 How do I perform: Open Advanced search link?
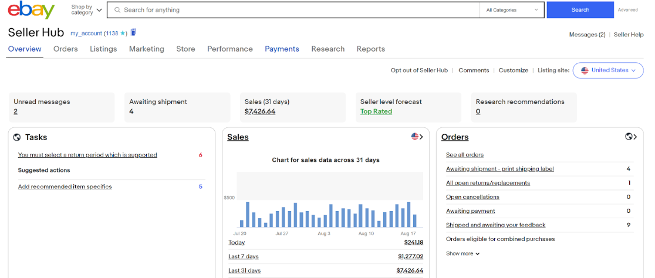628,10
